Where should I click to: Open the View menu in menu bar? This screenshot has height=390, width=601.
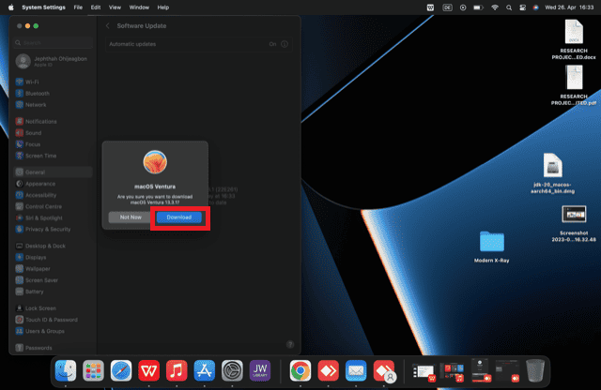click(115, 7)
